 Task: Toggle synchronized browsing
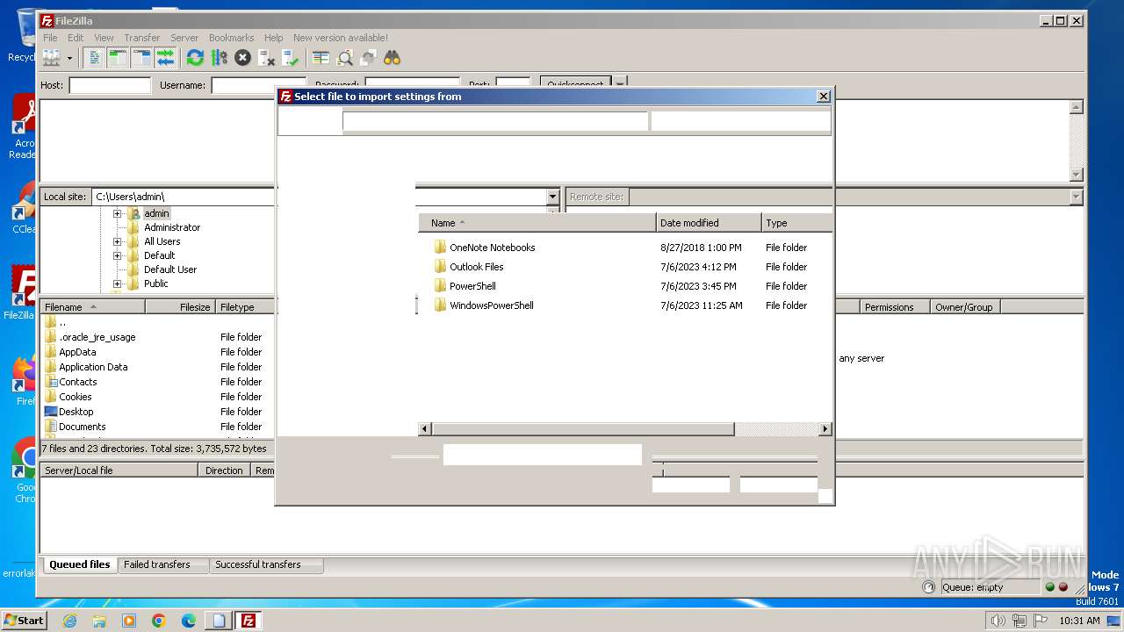pyautogui.click(x=368, y=58)
